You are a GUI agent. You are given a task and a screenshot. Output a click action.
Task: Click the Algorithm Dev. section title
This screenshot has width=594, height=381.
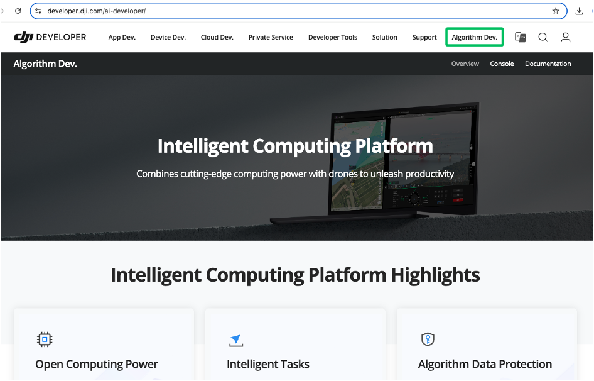click(45, 63)
